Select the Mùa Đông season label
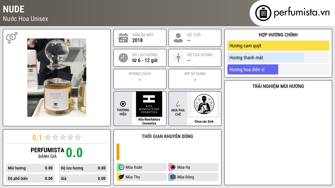Screen dimensions: 335x188 (186, 177)
